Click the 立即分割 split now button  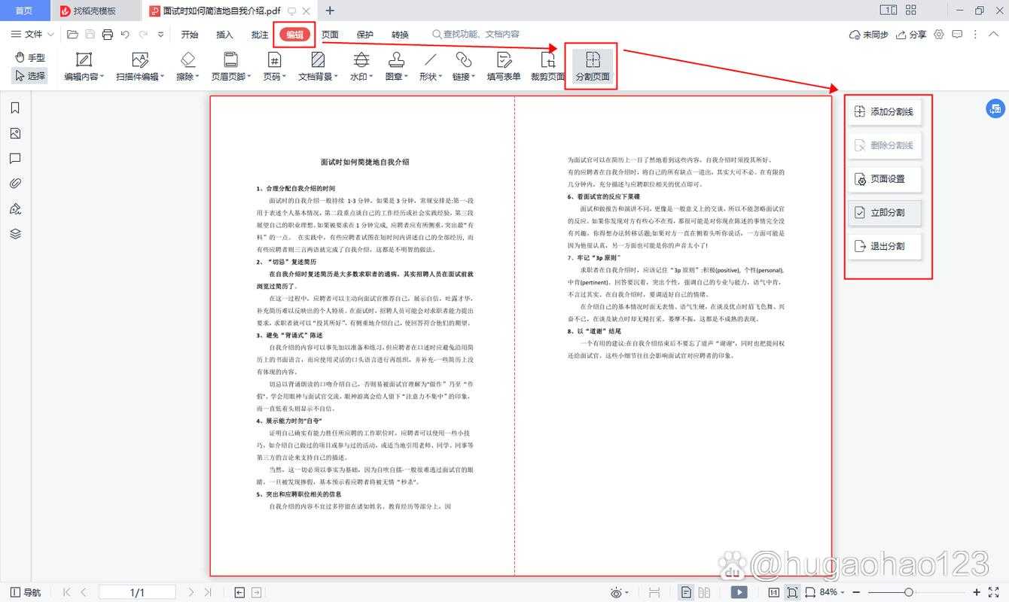pyautogui.click(x=884, y=213)
